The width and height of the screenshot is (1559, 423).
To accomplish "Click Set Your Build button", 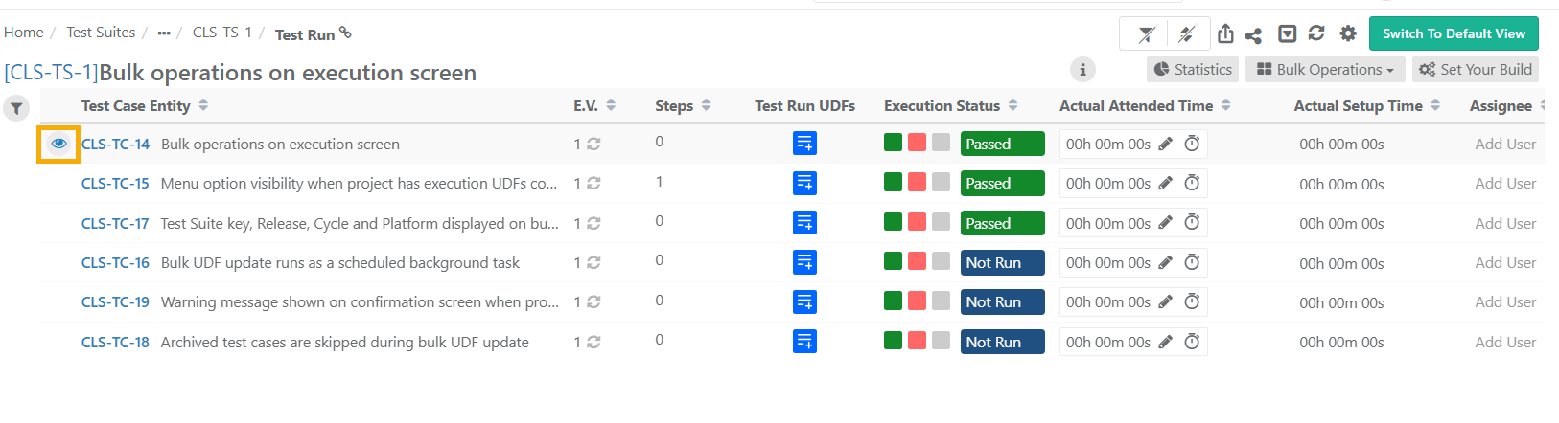I will 1476,69.
